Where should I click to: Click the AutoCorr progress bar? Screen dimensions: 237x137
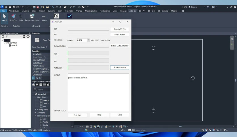pyautogui.click(x=88, y=68)
